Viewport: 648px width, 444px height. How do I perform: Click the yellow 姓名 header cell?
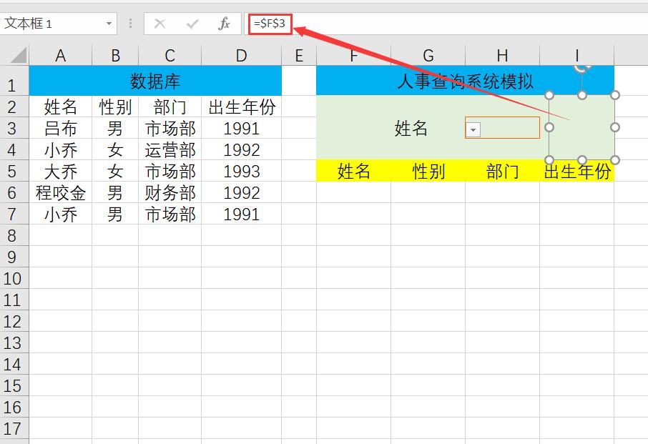353,171
